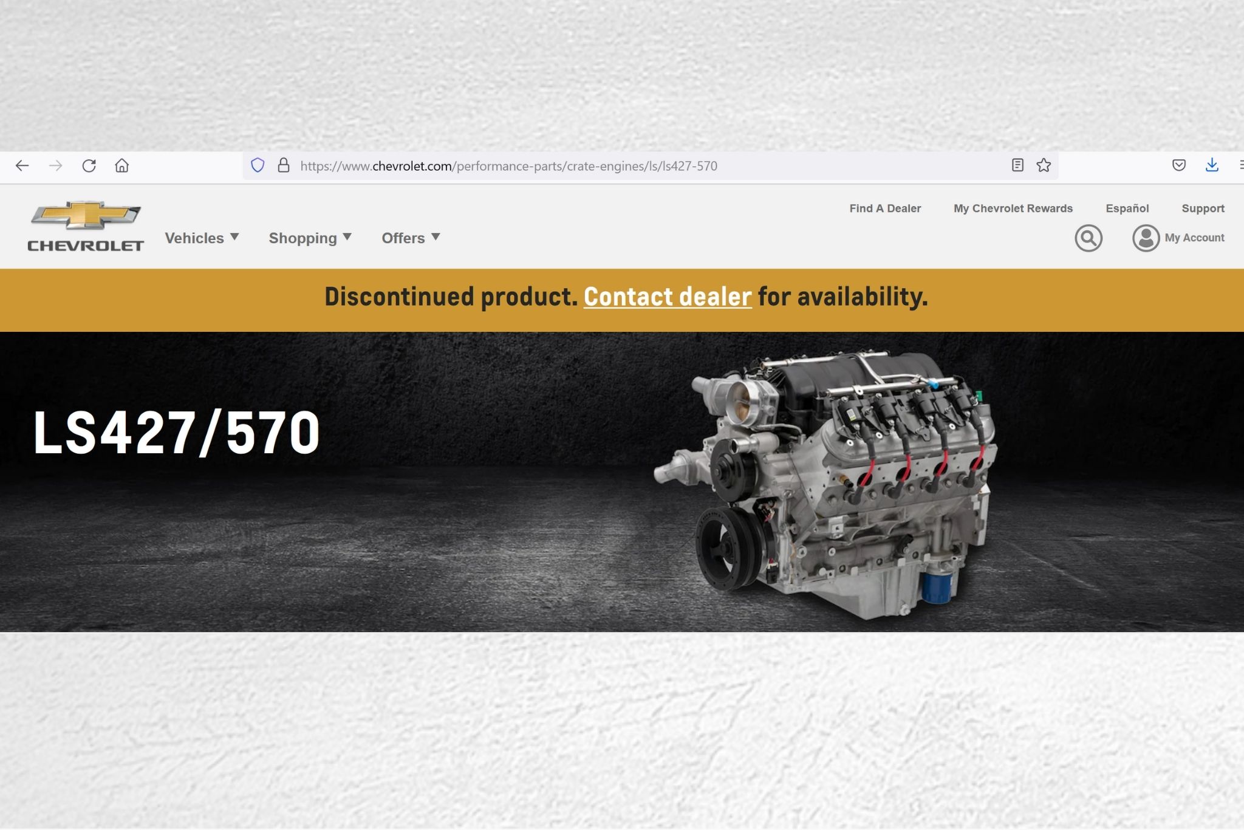Open the downloads panel
The height and width of the screenshot is (830, 1244).
point(1211,165)
